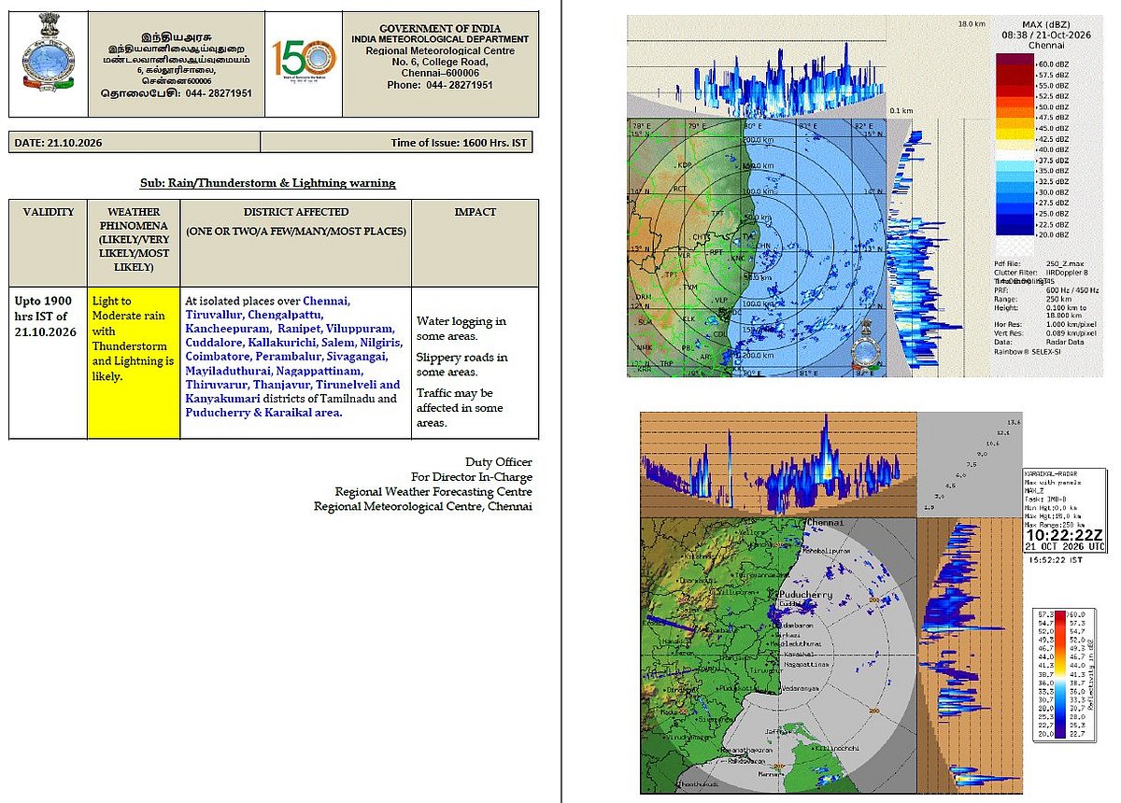The width and height of the screenshot is (1121, 803).
Task: Select the "INDIA METEOROLOGICAL DEPARTMENT" line
Action: (439, 39)
